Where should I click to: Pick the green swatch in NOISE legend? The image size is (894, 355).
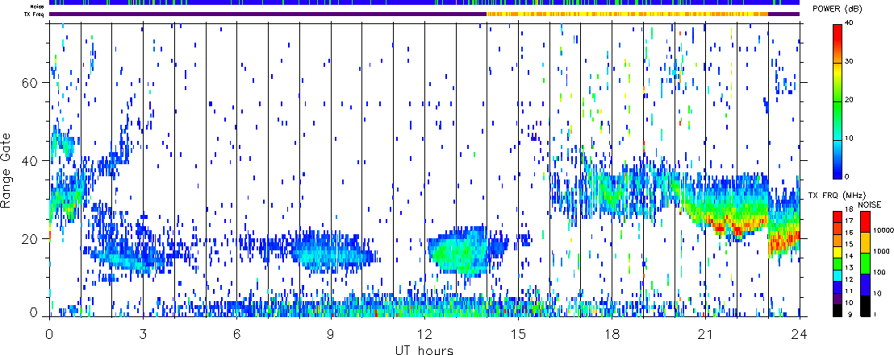864,263
